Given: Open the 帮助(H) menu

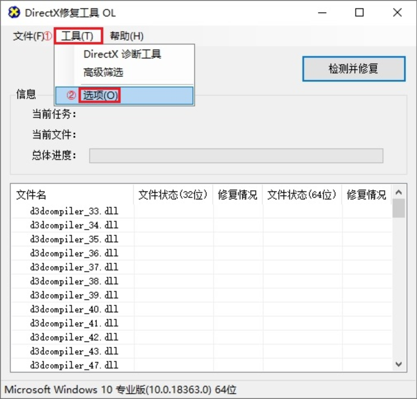Looking at the screenshot, I should [127, 36].
